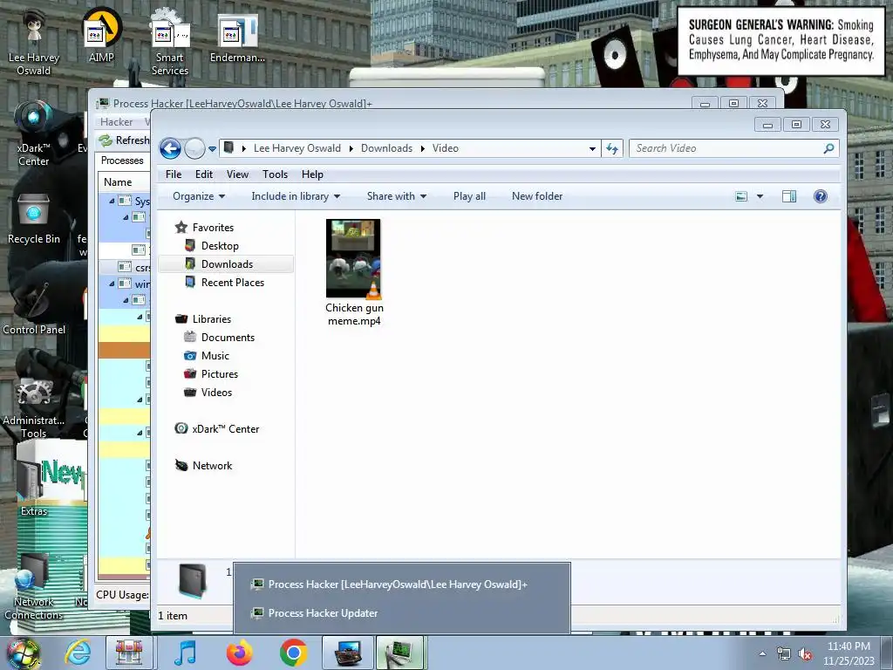Select Favorites in the navigation pane
This screenshot has height=670, width=893.
tap(213, 228)
